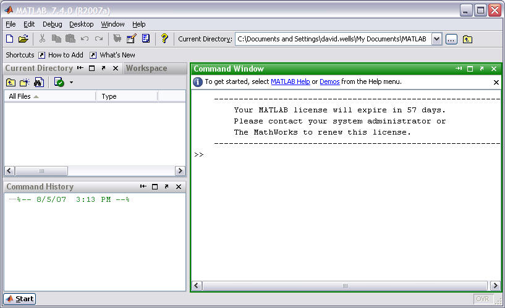Click the Demos link
The image size is (505, 308).
pos(329,81)
